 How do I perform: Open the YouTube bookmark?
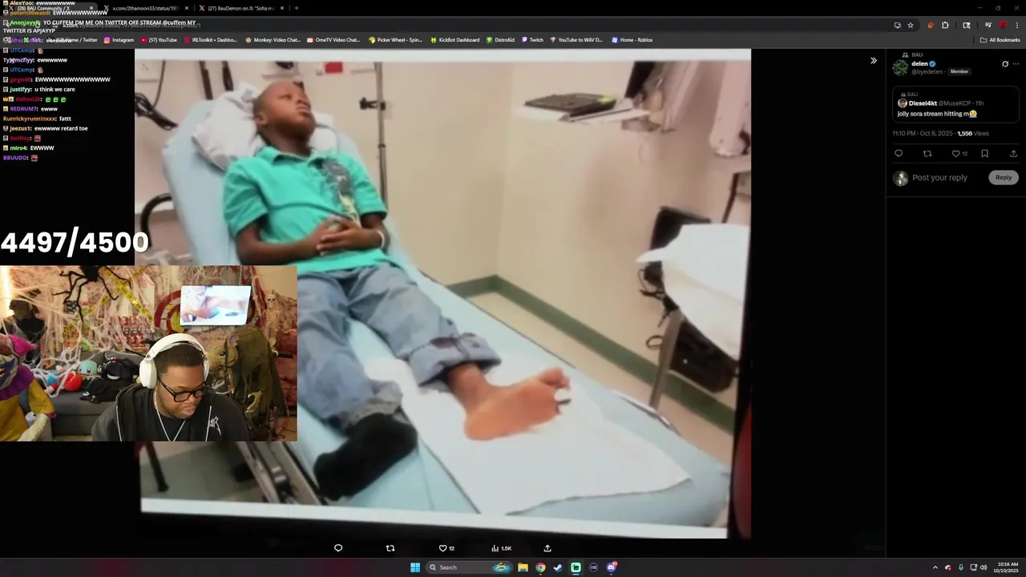(x=159, y=40)
